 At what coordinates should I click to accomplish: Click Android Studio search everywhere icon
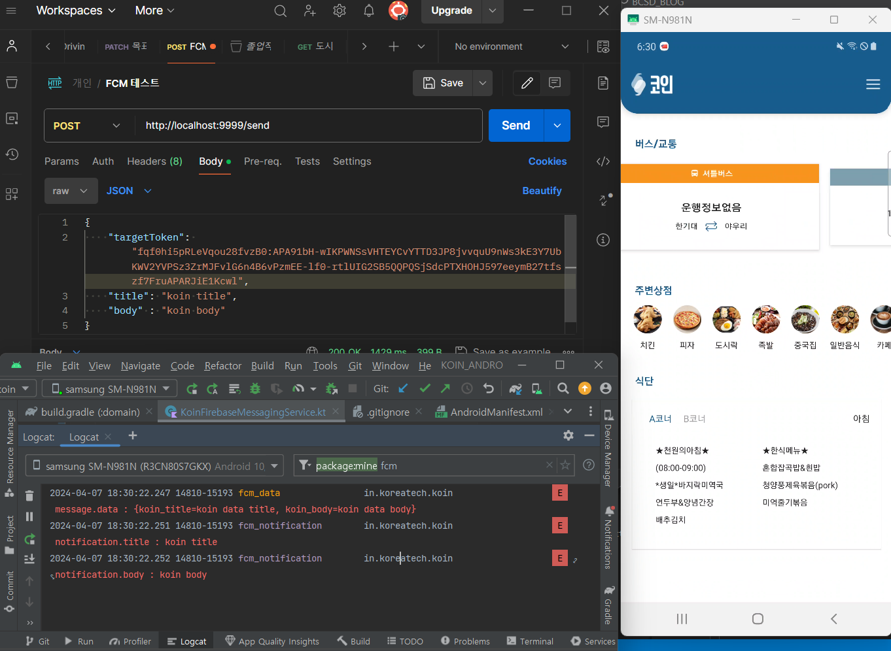(x=563, y=389)
